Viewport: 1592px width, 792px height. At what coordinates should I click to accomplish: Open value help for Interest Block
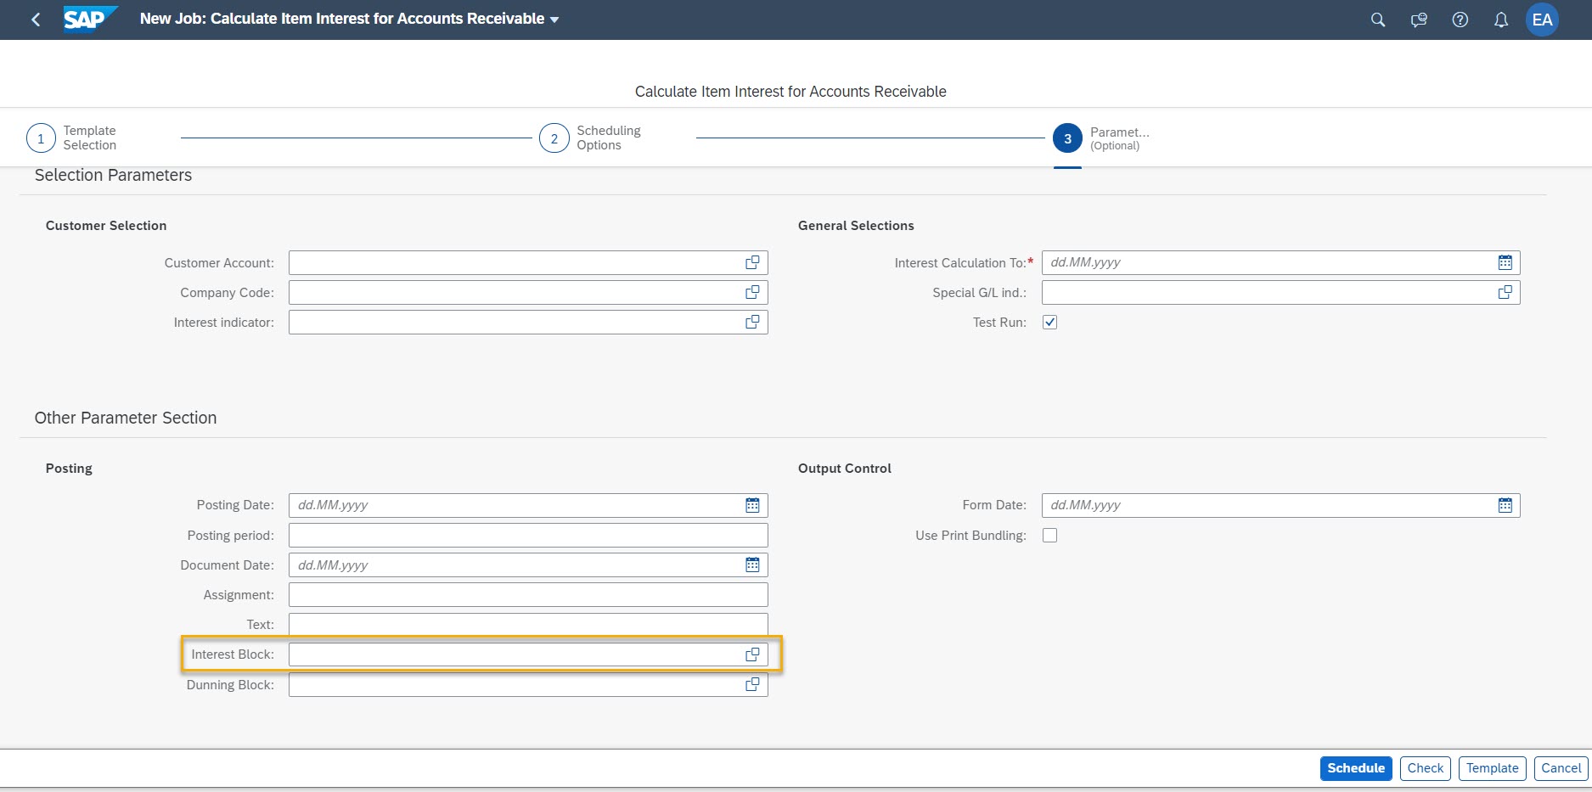pos(752,654)
